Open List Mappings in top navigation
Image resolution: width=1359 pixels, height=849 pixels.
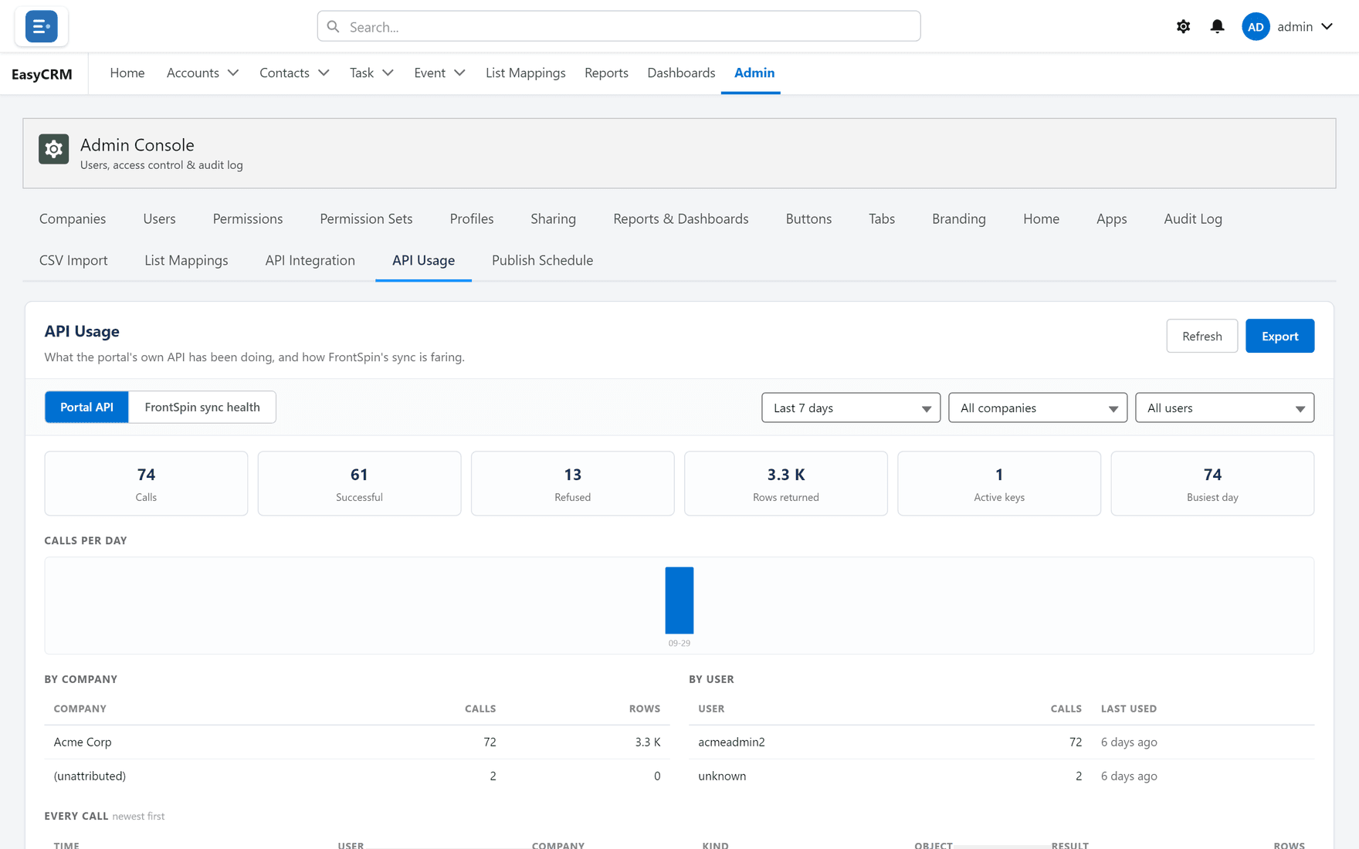(x=525, y=73)
